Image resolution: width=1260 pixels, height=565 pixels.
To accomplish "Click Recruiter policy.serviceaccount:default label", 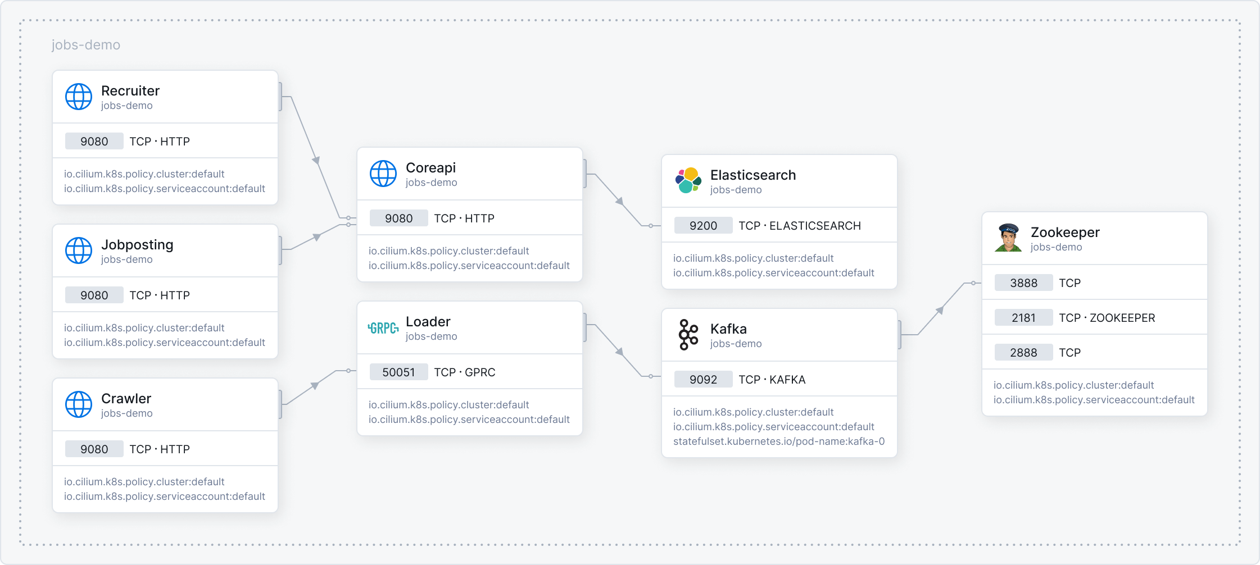I will pos(165,189).
